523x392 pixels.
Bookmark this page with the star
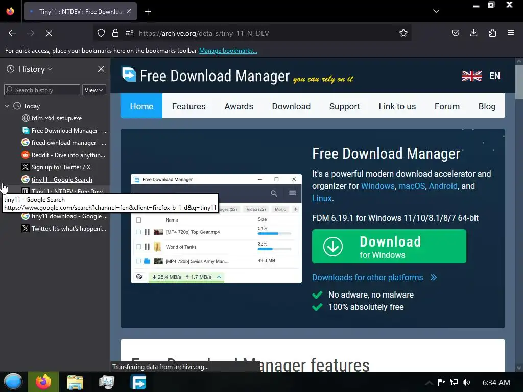403,33
